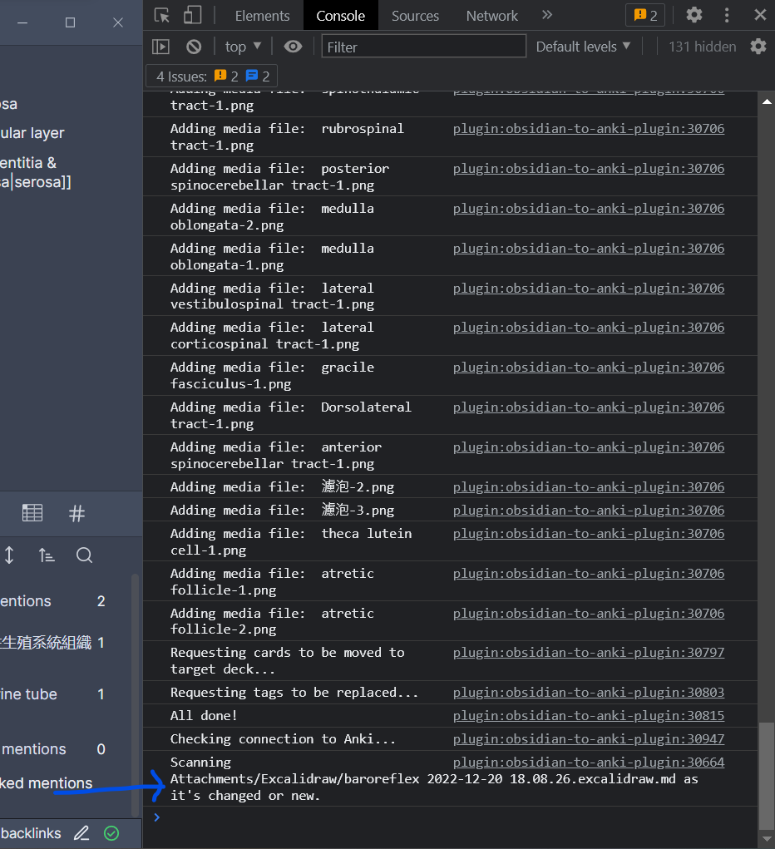Open the Default levels dropdown
The image size is (775, 849).
583,46
